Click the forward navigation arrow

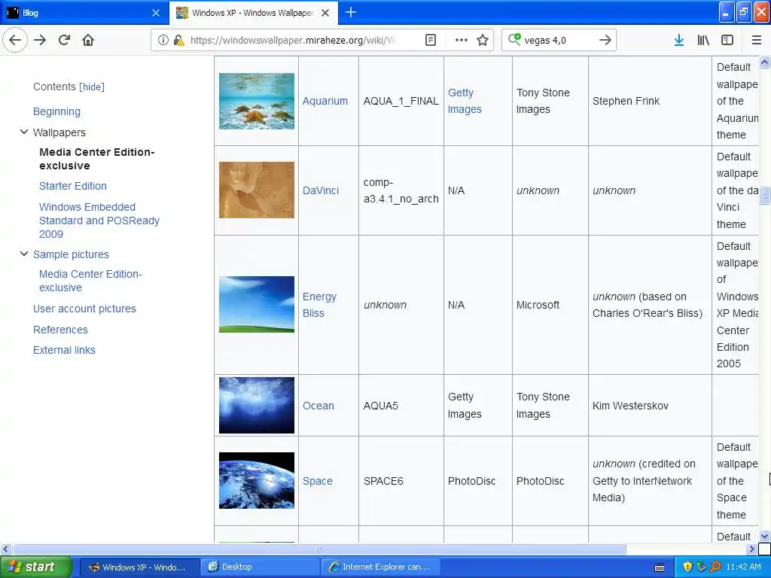41,41
